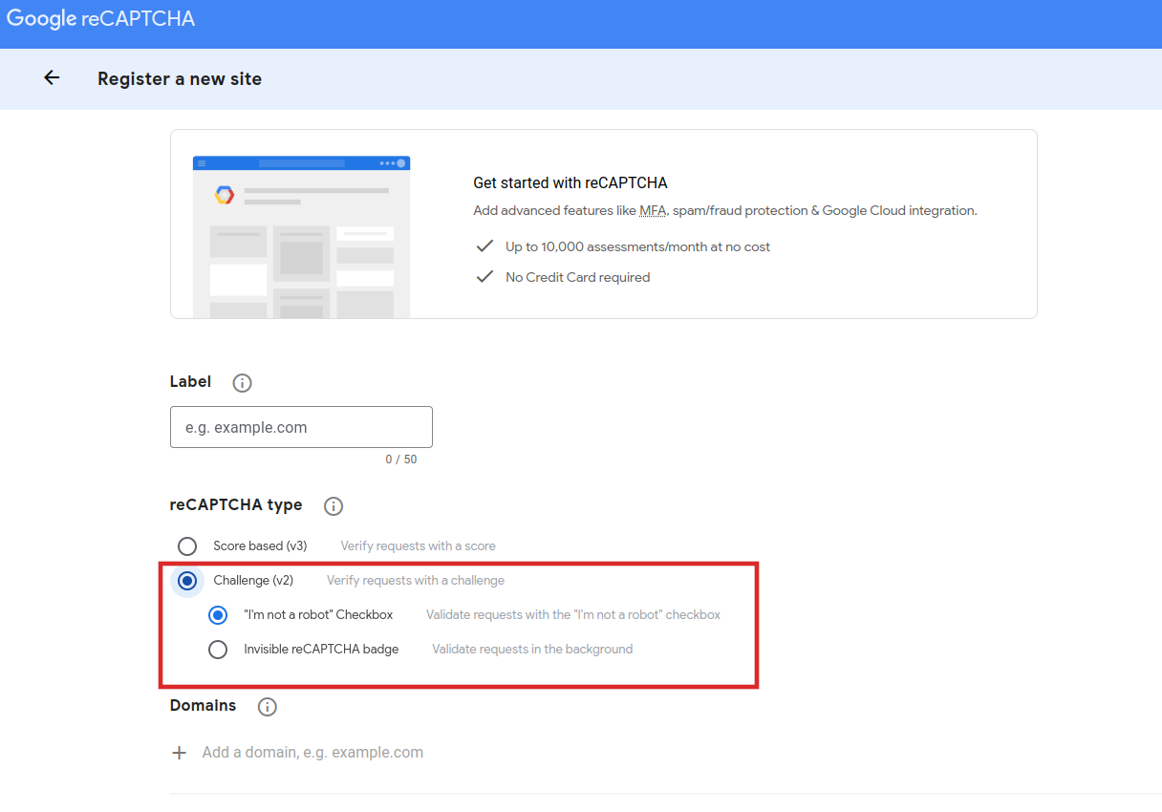Click the underlined MFA abbreviation
The height and width of the screenshot is (812, 1162).
(652, 210)
